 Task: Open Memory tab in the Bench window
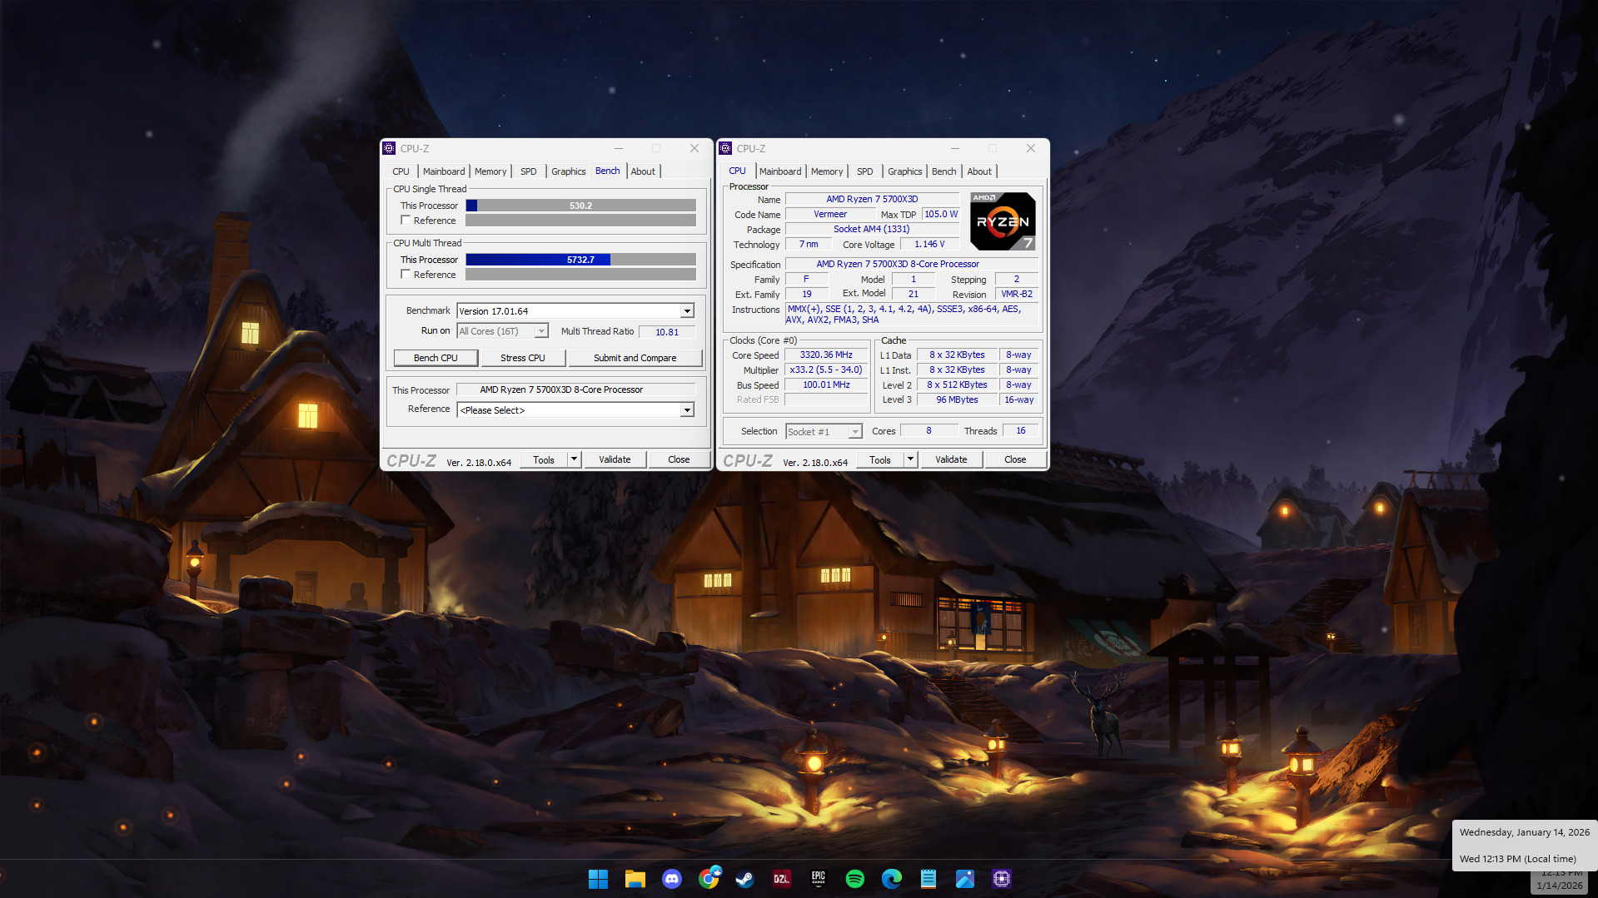point(490,171)
